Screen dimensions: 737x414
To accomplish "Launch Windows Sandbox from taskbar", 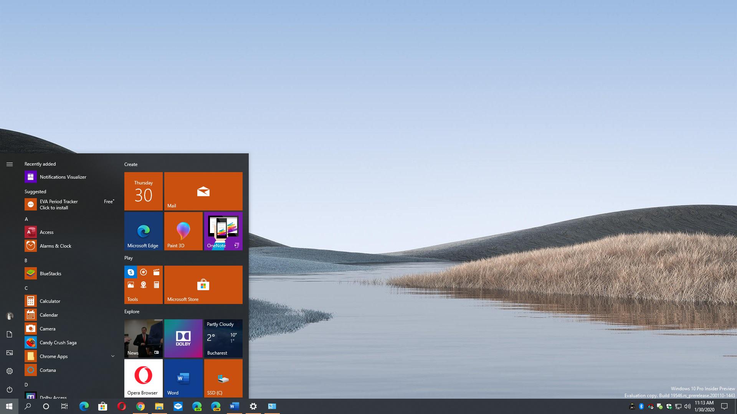I will [x=178, y=406].
